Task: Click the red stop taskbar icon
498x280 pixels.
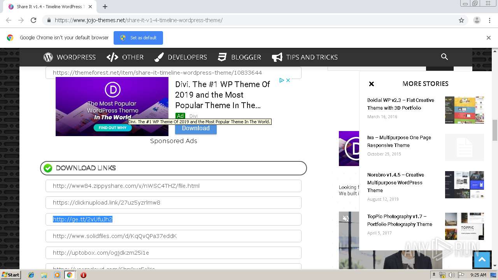Action: tap(83, 275)
